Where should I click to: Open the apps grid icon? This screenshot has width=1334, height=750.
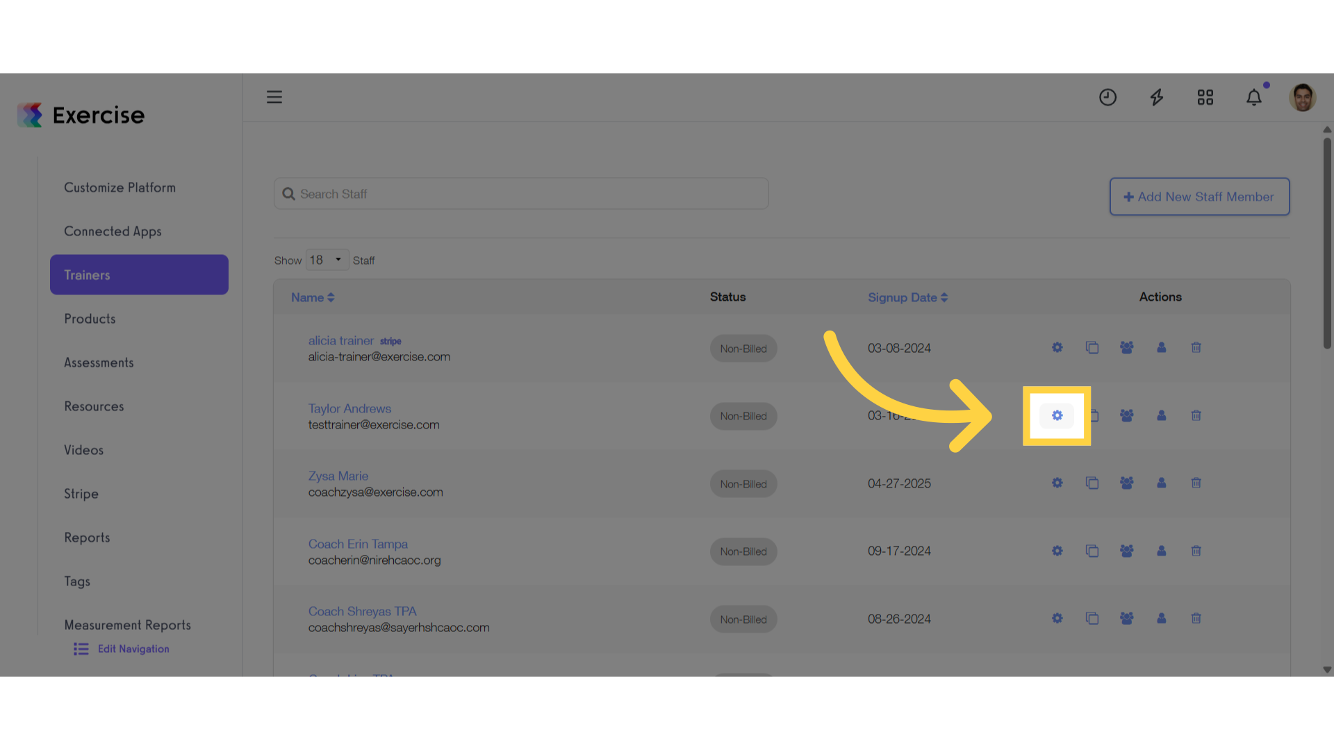pos(1205,97)
